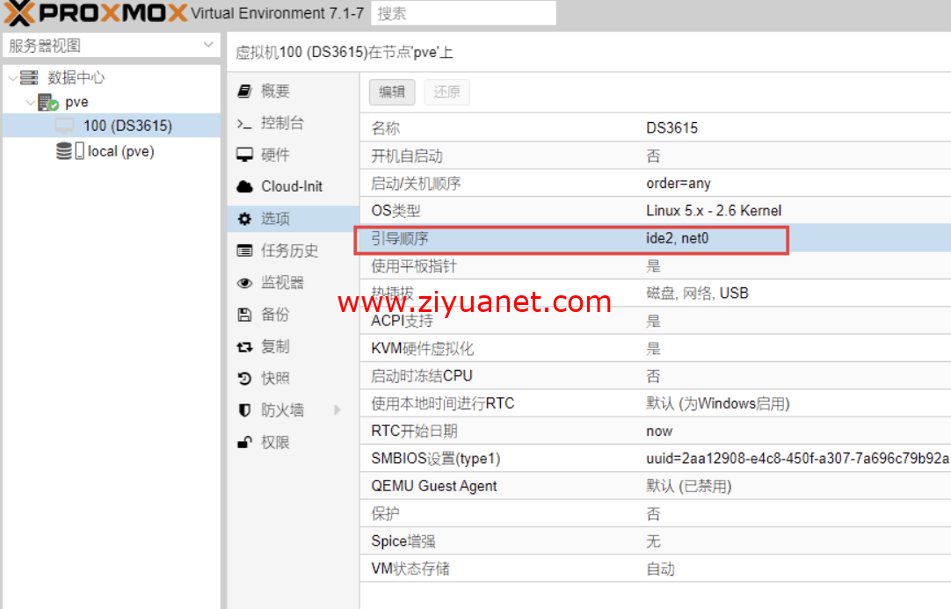Screen dimensions: 951x609
Task: Open the 复制 replication section
Action: [x=294, y=346]
